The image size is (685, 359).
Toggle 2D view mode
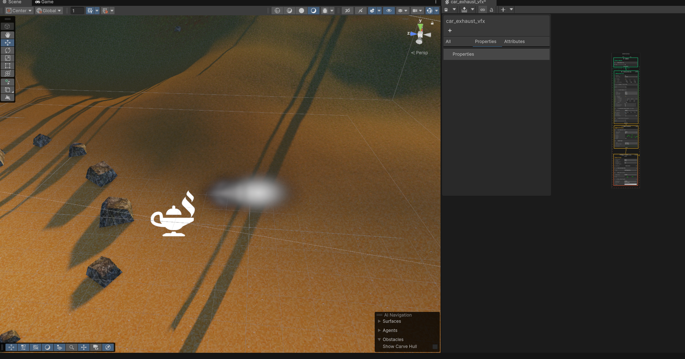[347, 11]
